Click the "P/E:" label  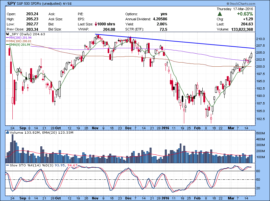[x=81, y=14]
